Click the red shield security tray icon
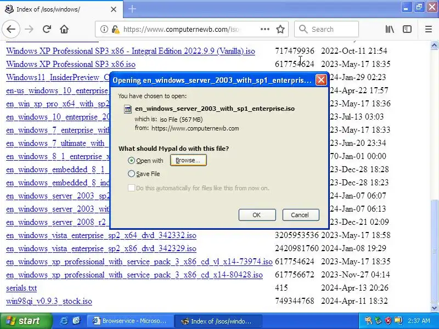The height and width of the screenshot is (329, 439). 388,321
